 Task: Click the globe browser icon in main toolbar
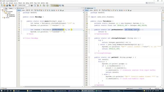[x=32, y=5]
